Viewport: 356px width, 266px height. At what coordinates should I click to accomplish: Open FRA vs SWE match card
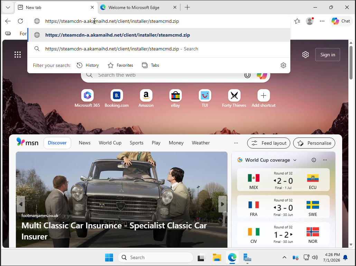283,207
